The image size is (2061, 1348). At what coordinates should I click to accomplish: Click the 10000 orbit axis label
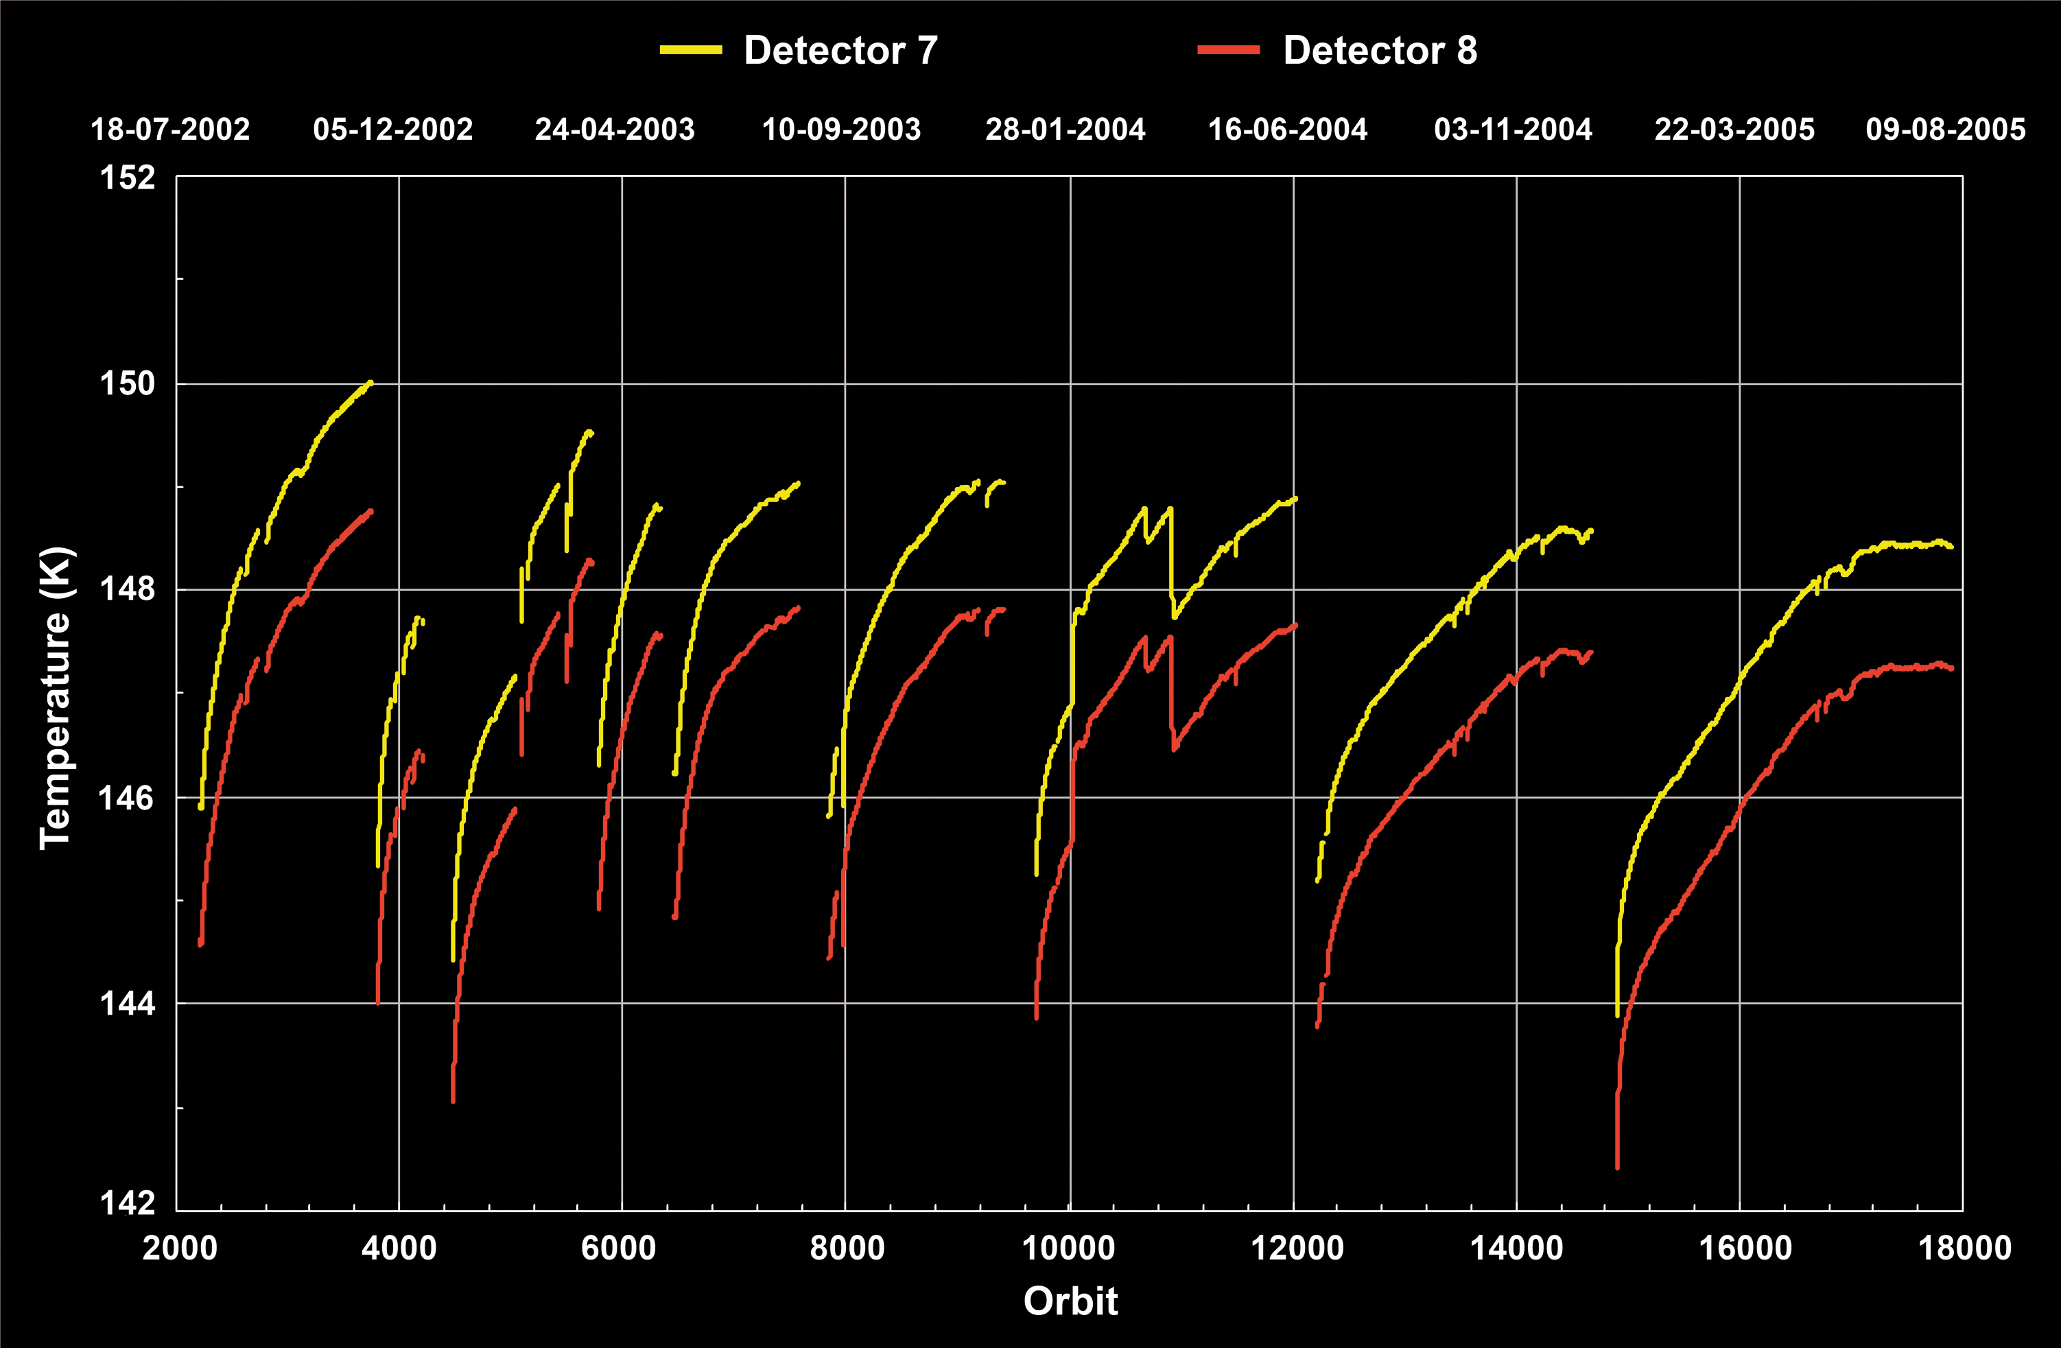coord(1069,1249)
